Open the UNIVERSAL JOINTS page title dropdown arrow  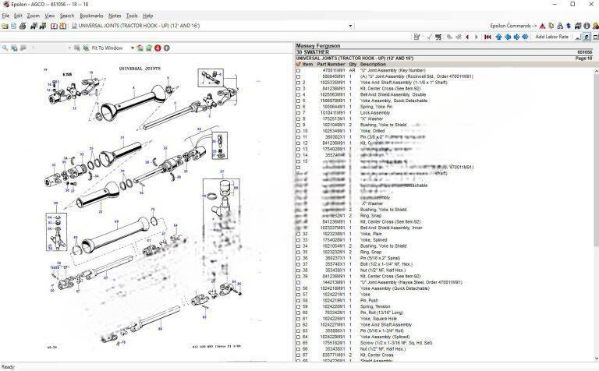(350, 26)
